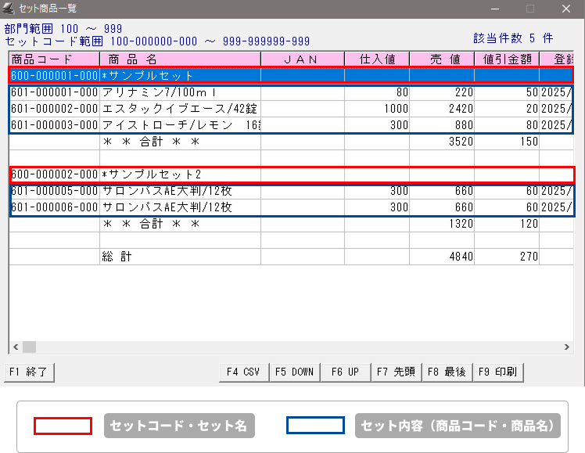Select the *サンプルセット2 row
This screenshot has width=585, height=453.
(180, 174)
